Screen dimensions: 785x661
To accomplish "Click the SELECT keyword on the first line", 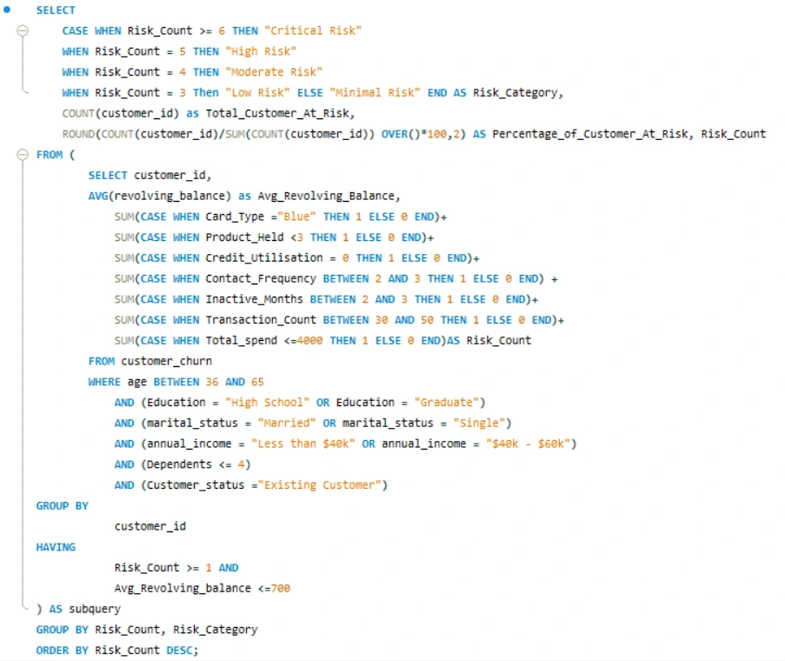I will (x=56, y=10).
